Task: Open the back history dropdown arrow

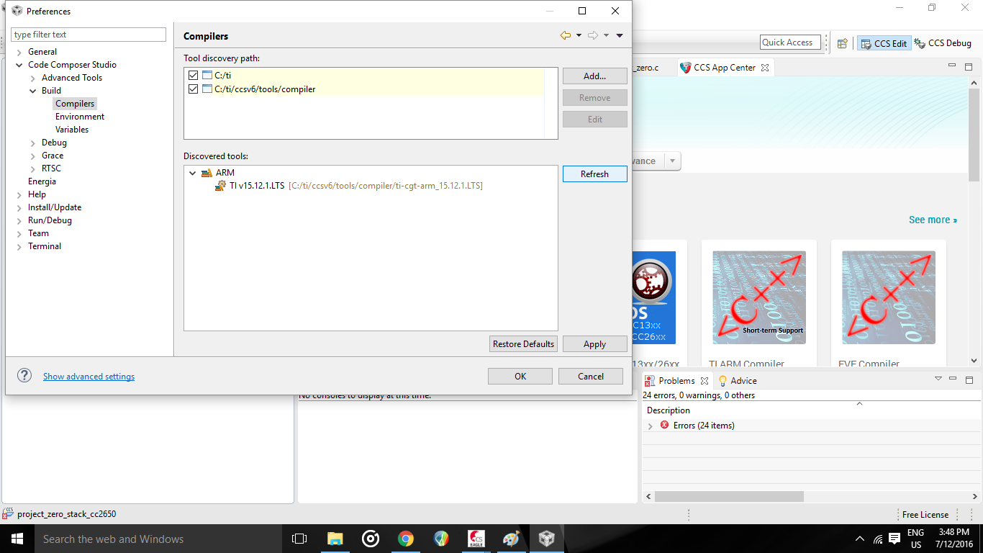Action: (579, 35)
